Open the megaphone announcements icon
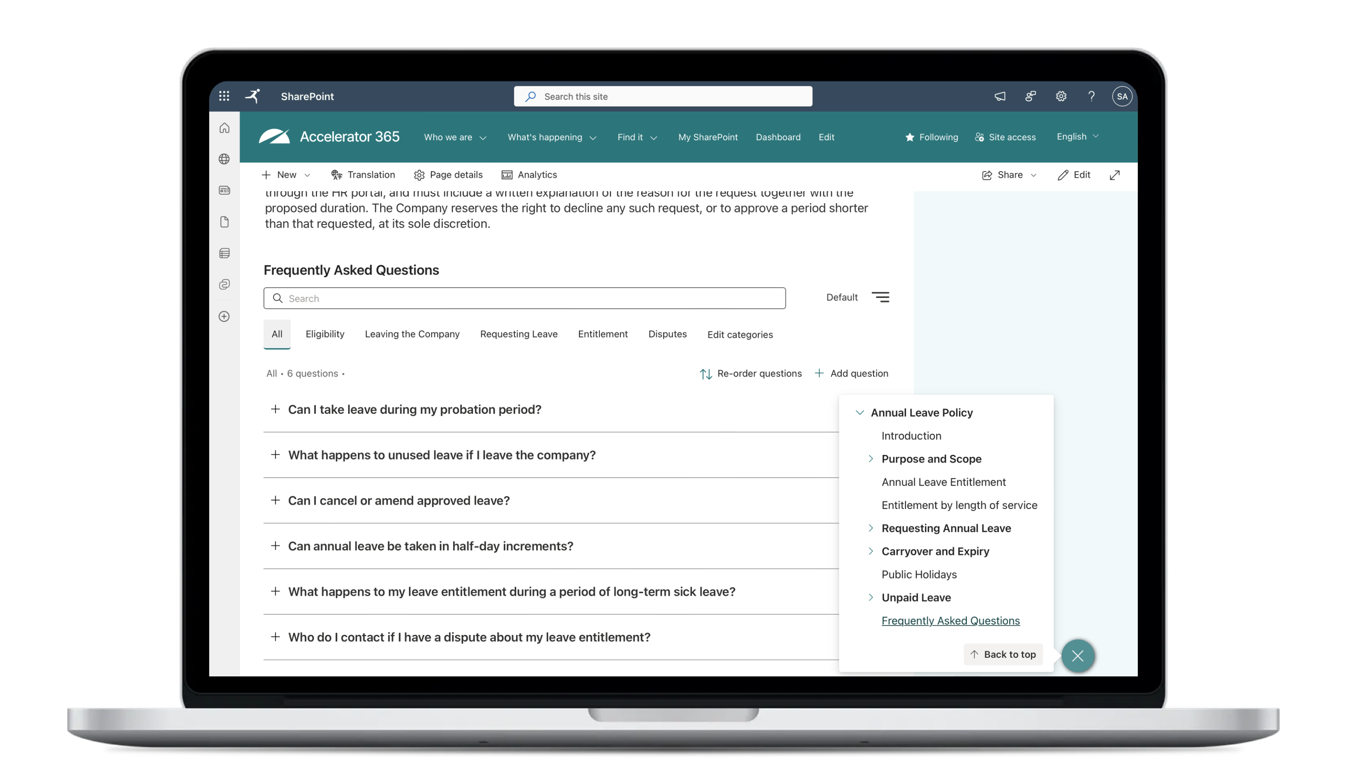 [1000, 96]
